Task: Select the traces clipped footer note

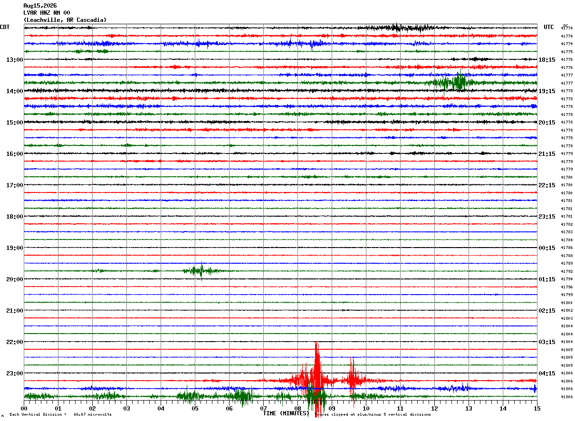Action: [373, 415]
